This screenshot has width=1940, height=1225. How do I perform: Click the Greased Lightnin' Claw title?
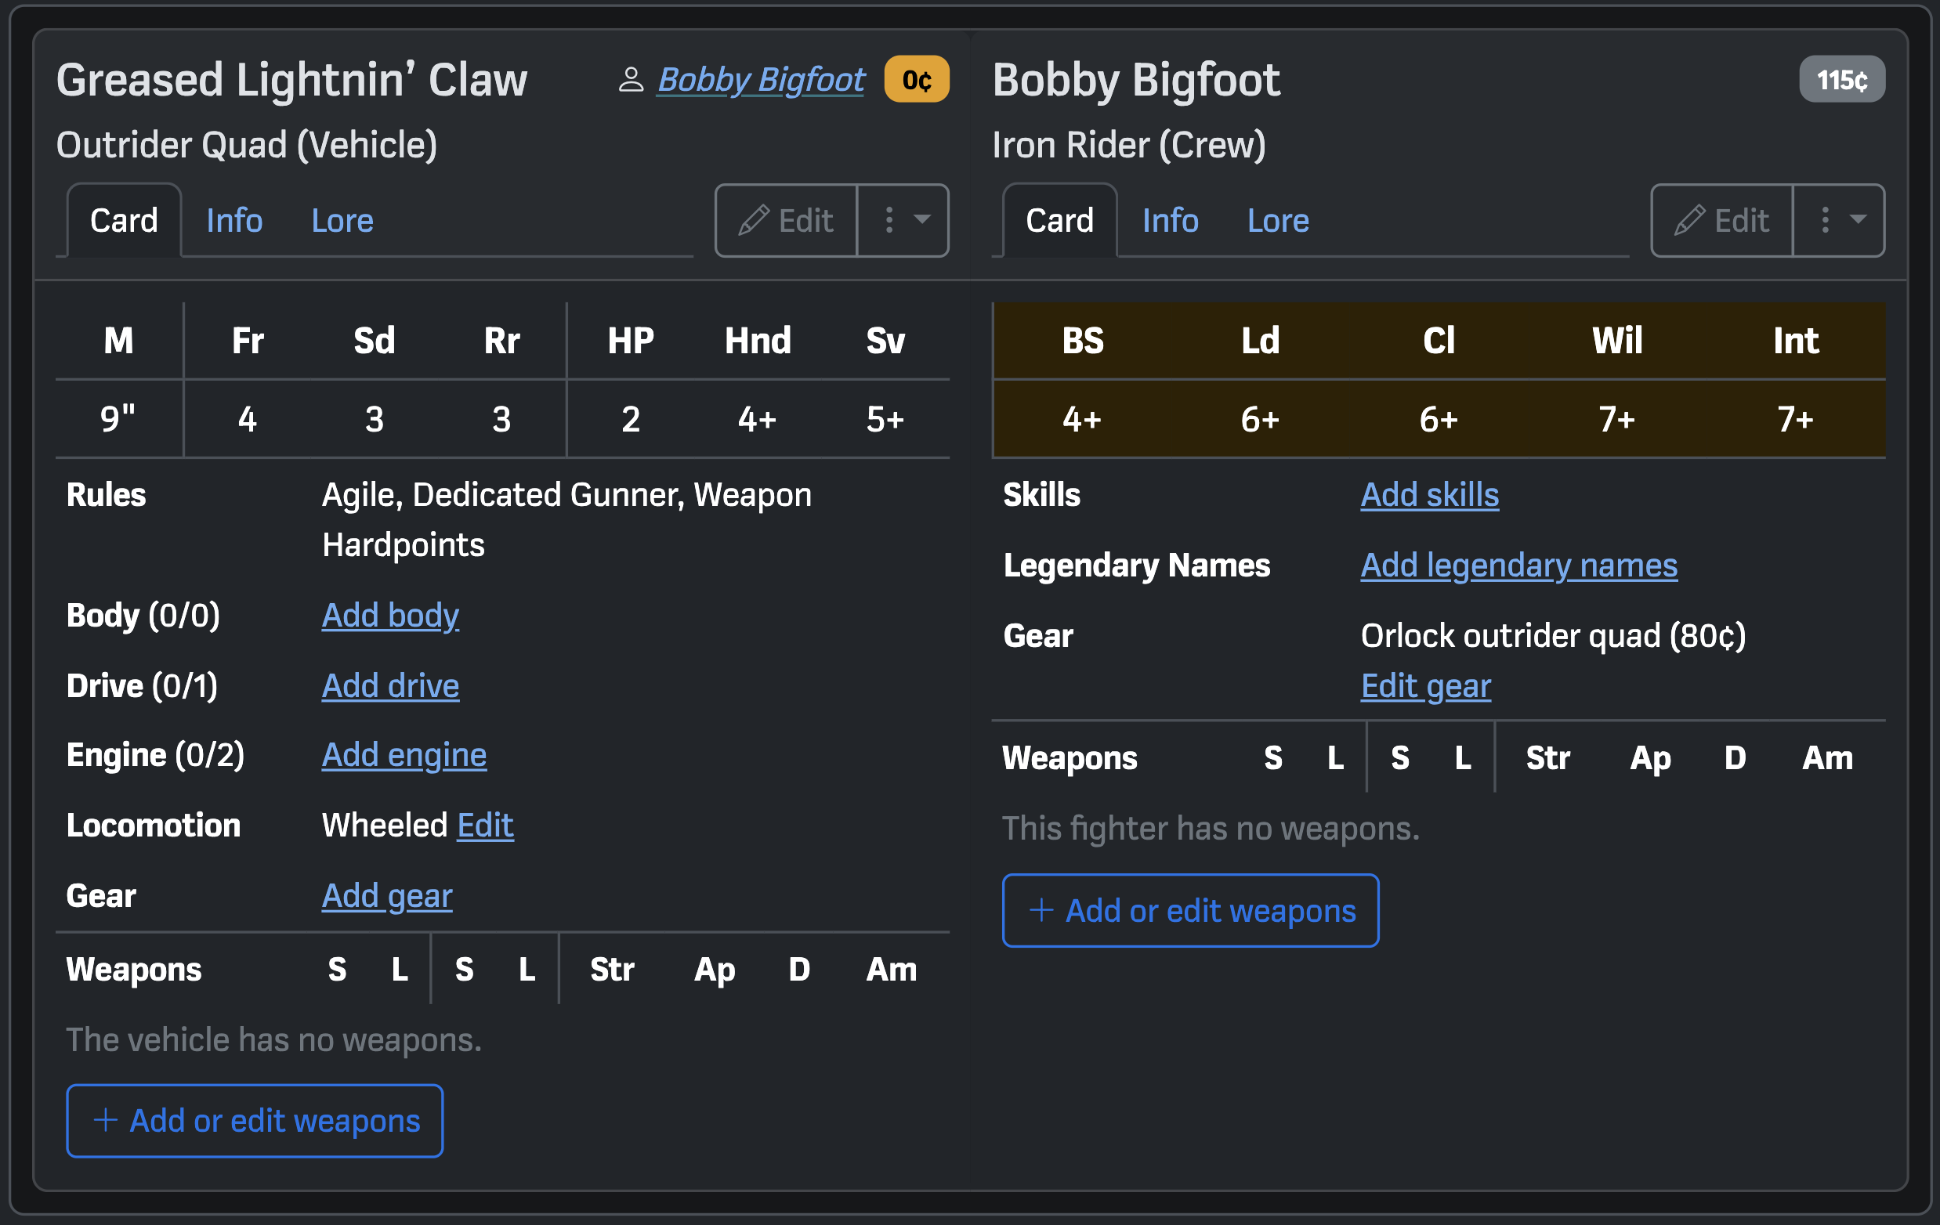point(291,80)
